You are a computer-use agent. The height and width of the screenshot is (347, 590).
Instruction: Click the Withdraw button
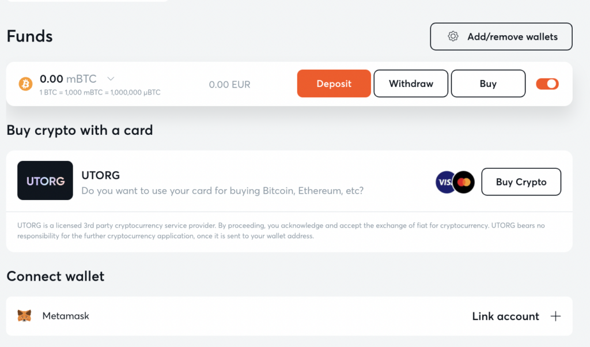point(411,84)
